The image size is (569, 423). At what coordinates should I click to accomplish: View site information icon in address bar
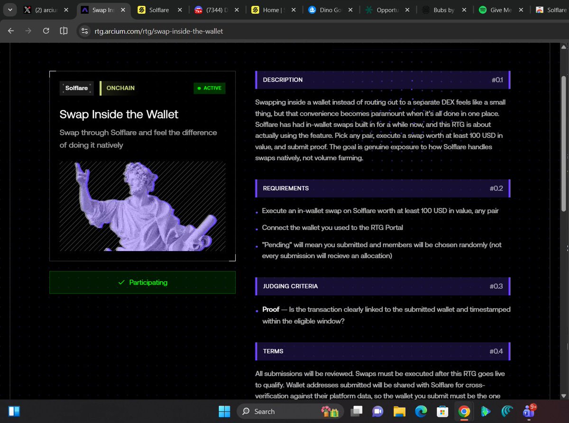click(x=85, y=31)
